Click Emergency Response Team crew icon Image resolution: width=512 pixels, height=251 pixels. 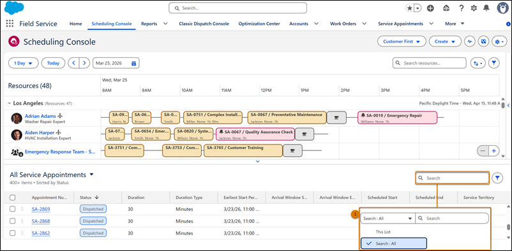(16, 152)
